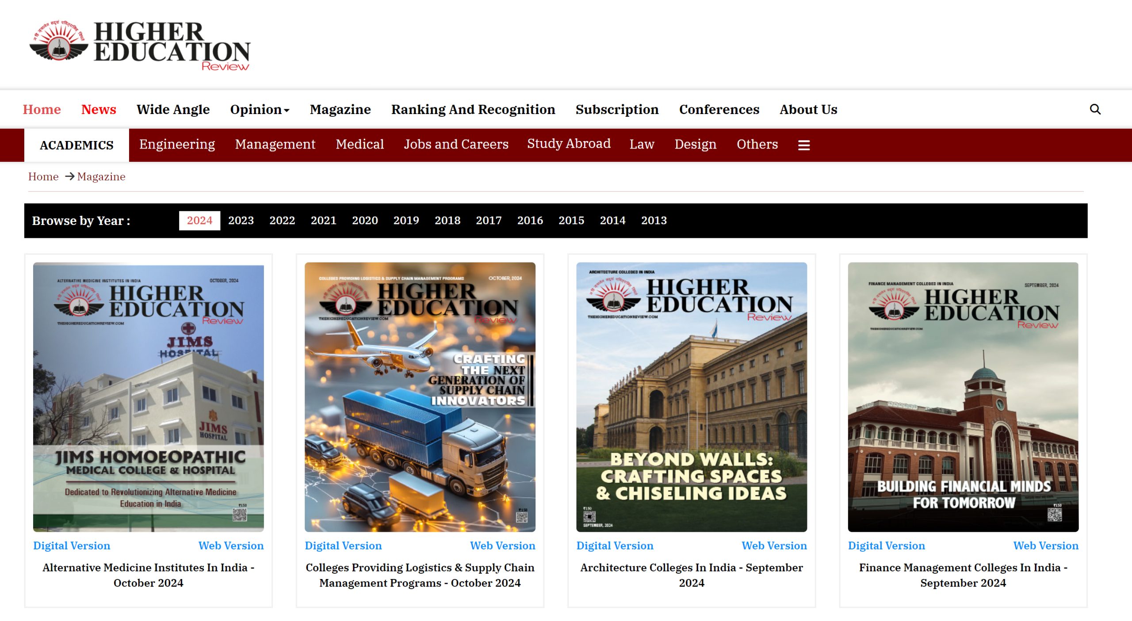This screenshot has width=1132, height=621.
Task: Open Medical category
Action: point(359,145)
